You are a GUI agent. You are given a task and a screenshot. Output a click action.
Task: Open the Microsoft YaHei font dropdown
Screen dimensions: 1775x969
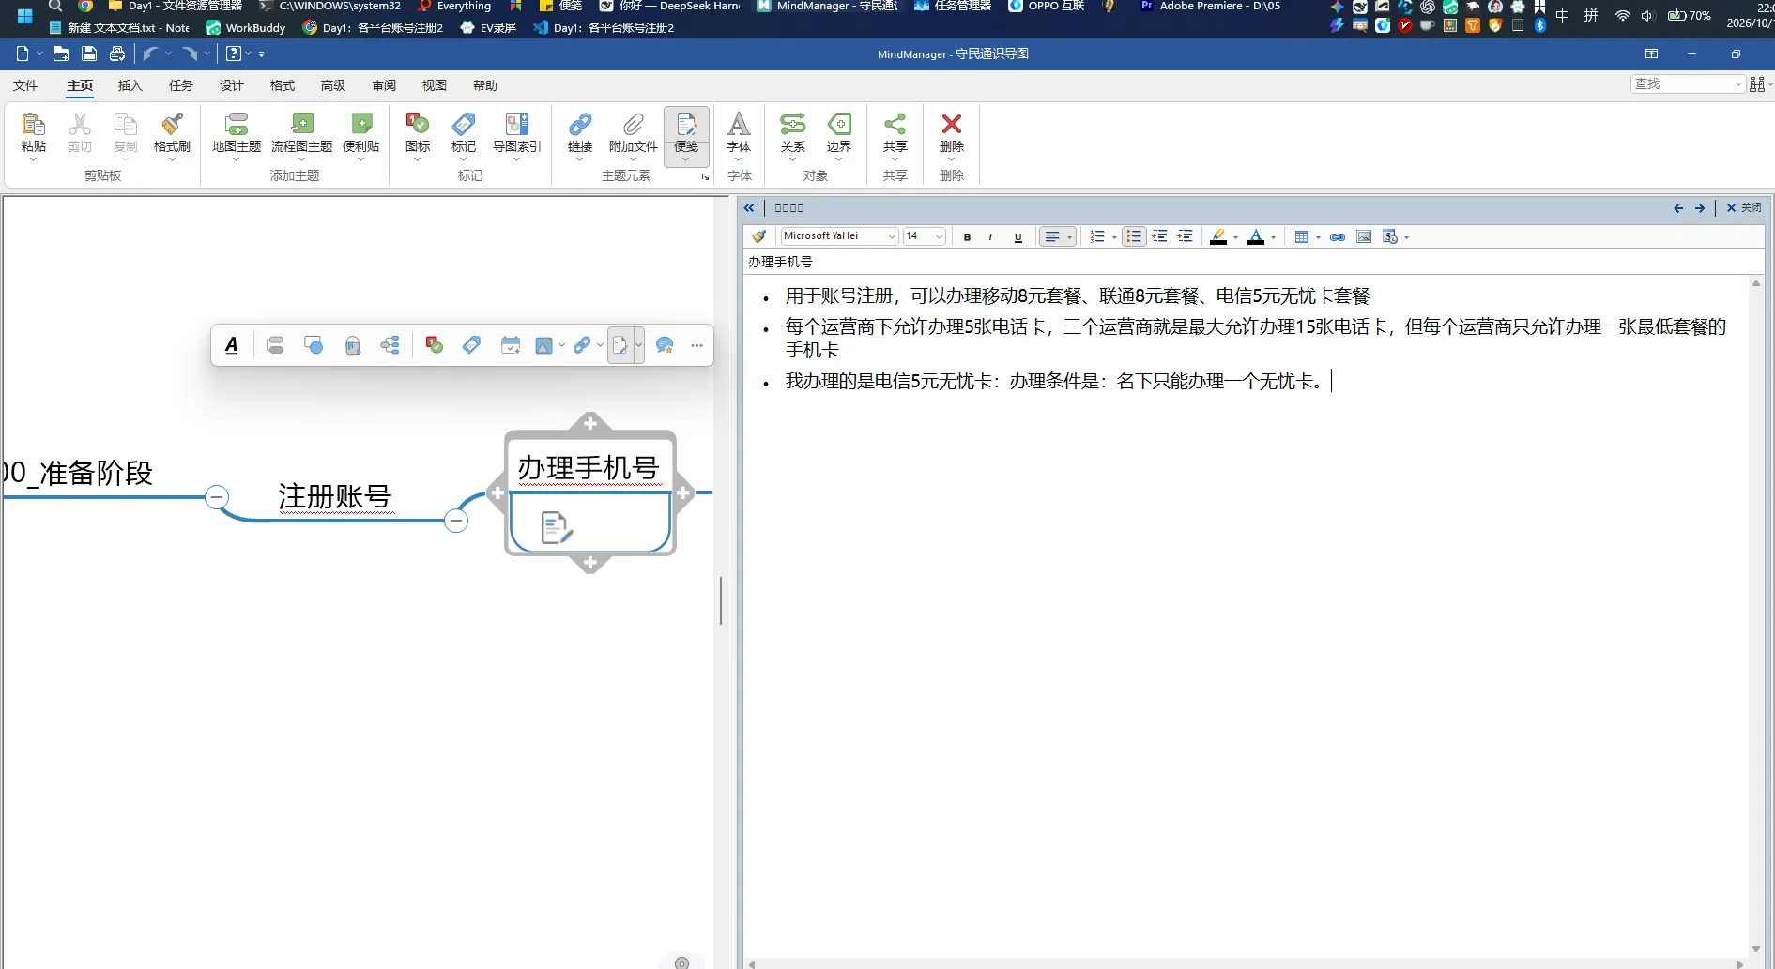pos(839,236)
